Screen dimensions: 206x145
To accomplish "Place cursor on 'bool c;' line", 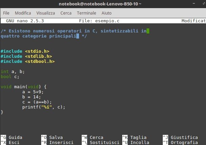I will pyautogui.click(x=10, y=77).
